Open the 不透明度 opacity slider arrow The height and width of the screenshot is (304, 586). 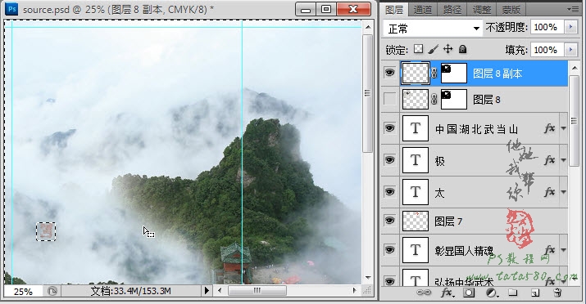click(570, 27)
